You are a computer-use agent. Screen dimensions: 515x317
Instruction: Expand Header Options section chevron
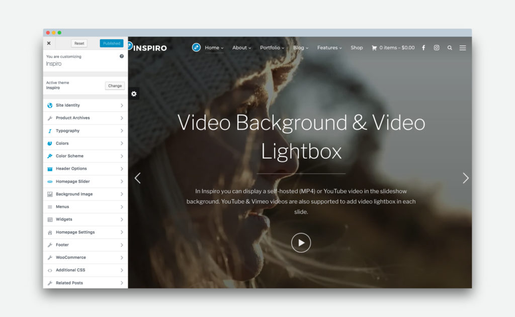coord(122,169)
